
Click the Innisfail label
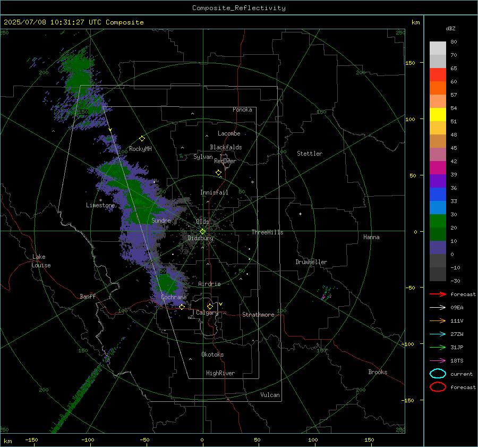[214, 192]
